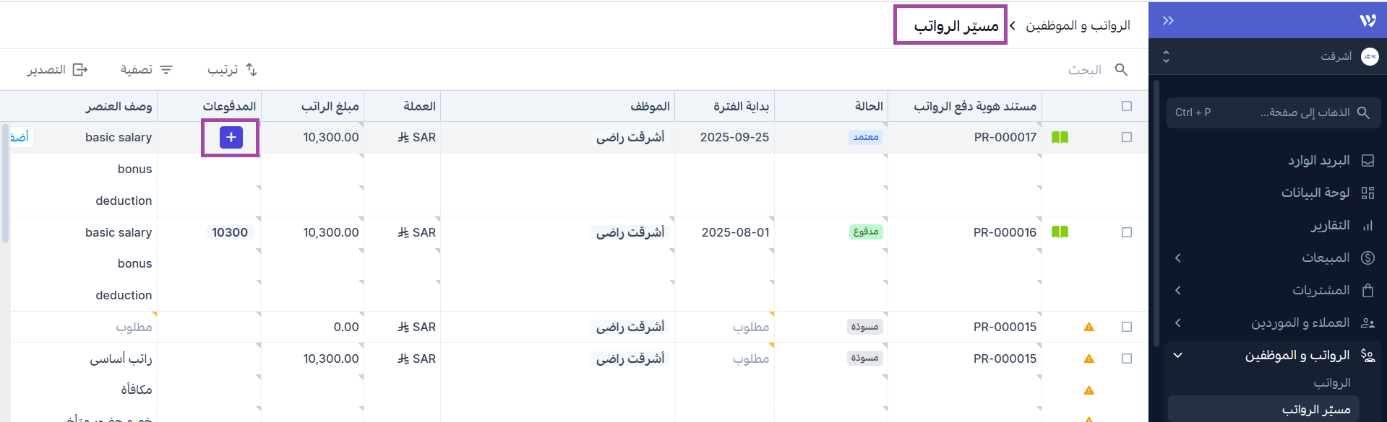Image resolution: width=1387 pixels, height=422 pixels.
Task: Open the workspace switcher next to أشرقت
Action: [x=1166, y=57]
